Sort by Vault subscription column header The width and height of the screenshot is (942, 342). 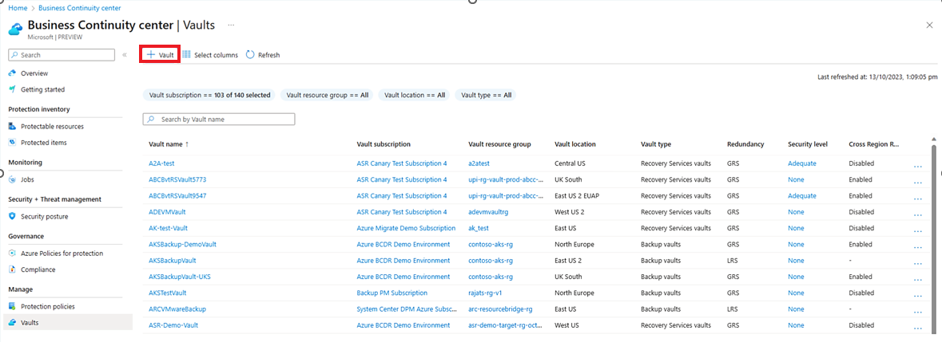384,144
